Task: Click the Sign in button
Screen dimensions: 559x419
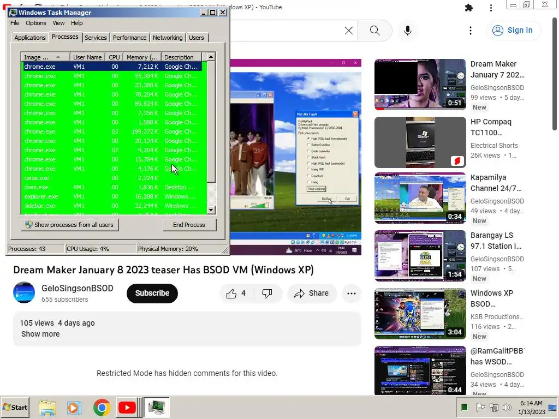Action: pos(513,31)
